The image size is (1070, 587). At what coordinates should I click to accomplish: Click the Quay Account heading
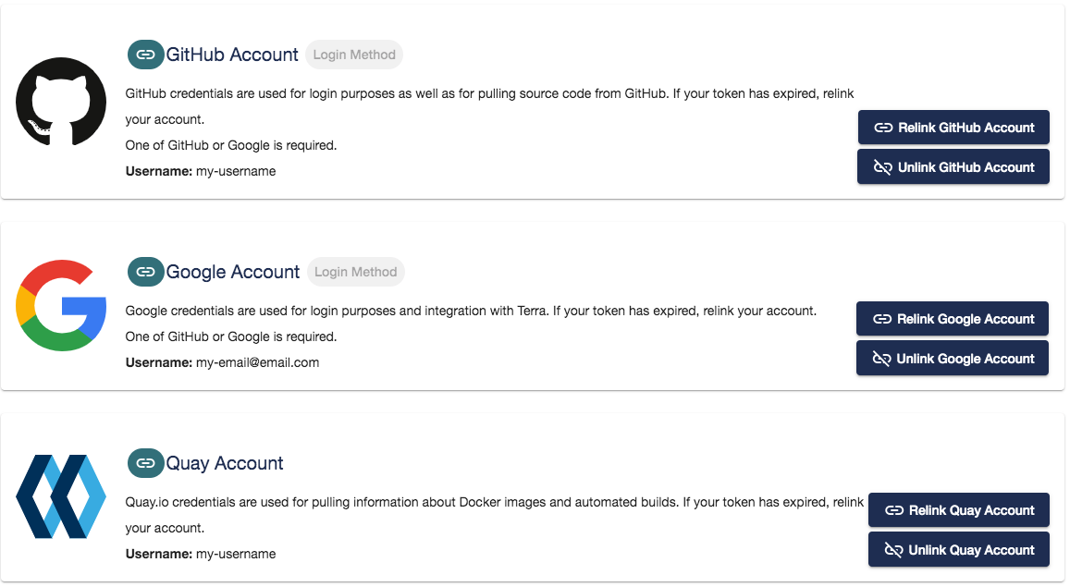pos(224,463)
